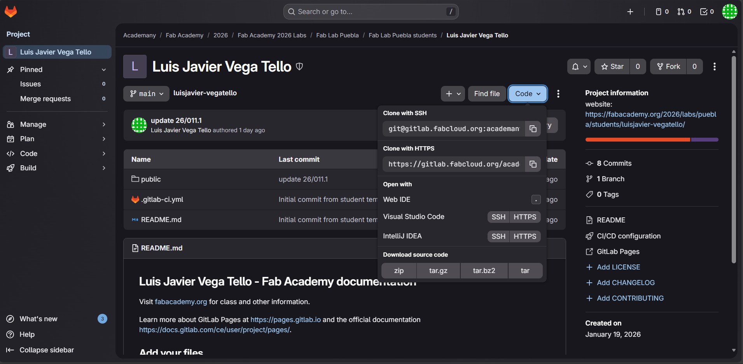Copy the HTTPS clone URL
743x364 pixels.
[533, 164]
